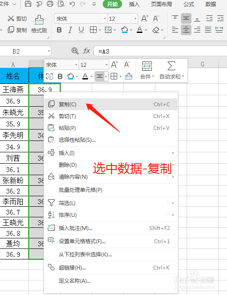Viewport: 227px width, 295px height.
Task: Choose Copy (复制) in context menu
Action: click(111, 104)
